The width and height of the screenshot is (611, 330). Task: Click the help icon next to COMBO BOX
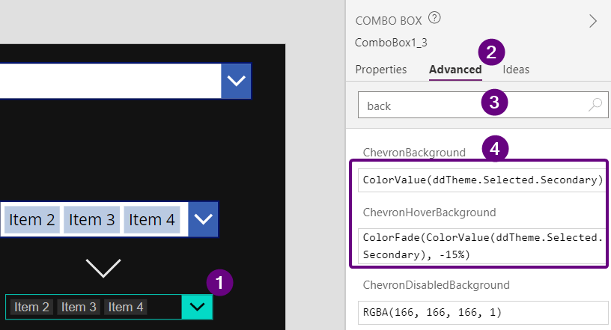pyautogui.click(x=434, y=19)
